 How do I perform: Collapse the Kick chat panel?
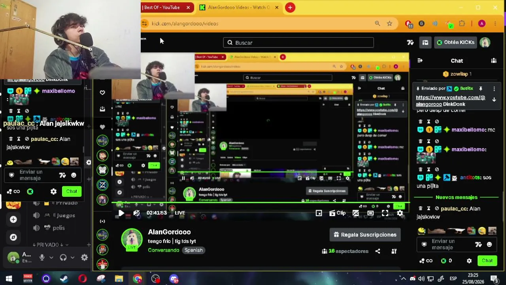(420, 61)
